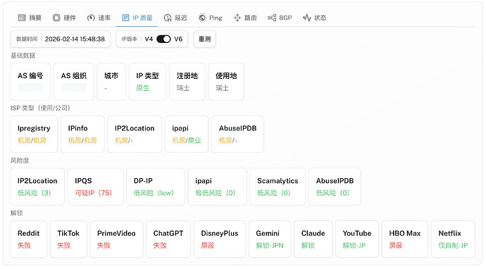The image size is (486, 269).
Task: Click the data time 2026-02-14 15:48:38 field
Action: pos(61,39)
